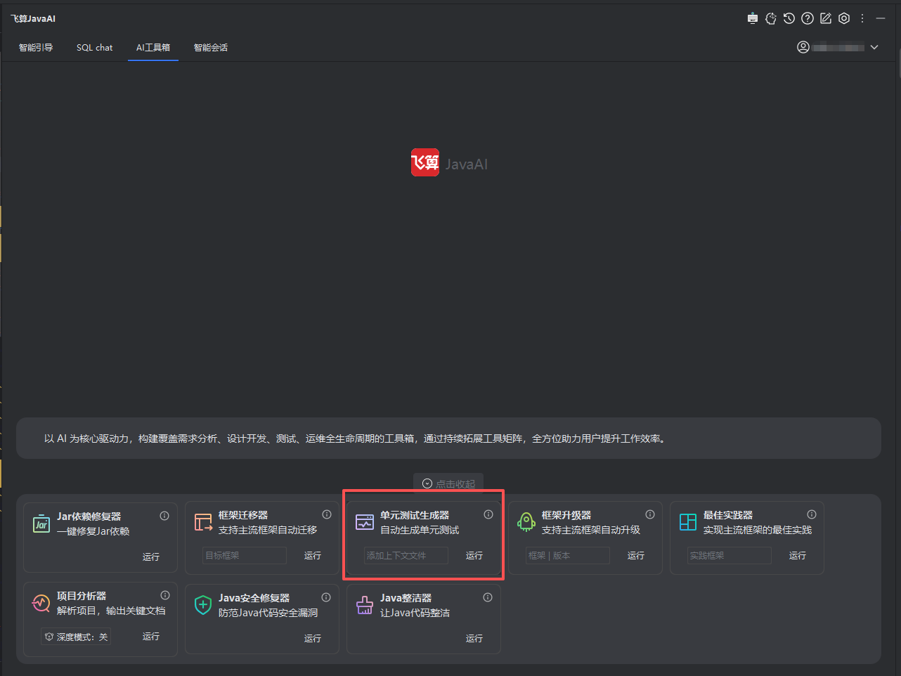901x676 pixels.
Task: Click the Jar依赖修复器 jar icon
Action: [x=41, y=524]
